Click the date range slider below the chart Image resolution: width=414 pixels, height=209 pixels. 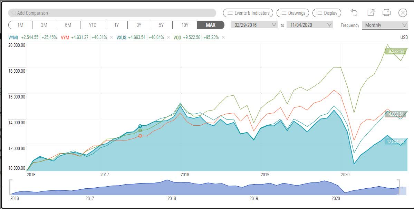click(207, 186)
